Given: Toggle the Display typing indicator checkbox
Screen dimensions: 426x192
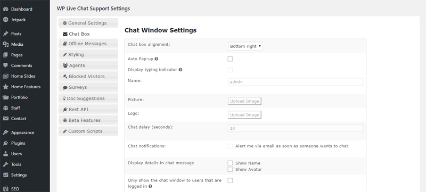Looking at the screenshot, I should (230, 70).
